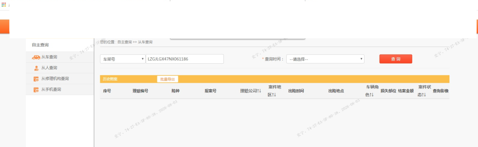The image size is (478, 147).
Task: Click the person icon beside 从人查询
Action: click(36, 68)
